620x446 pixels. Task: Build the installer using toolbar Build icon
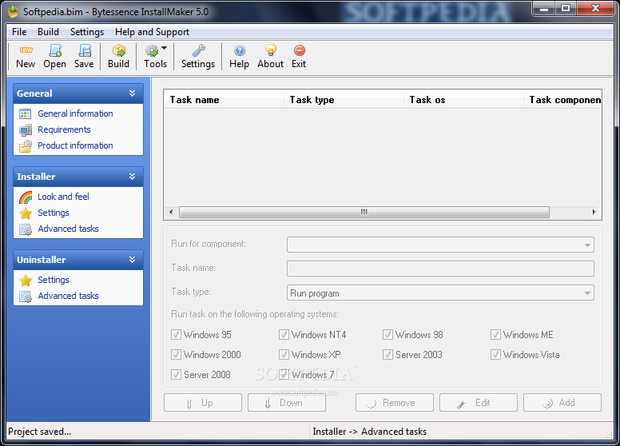(118, 50)
